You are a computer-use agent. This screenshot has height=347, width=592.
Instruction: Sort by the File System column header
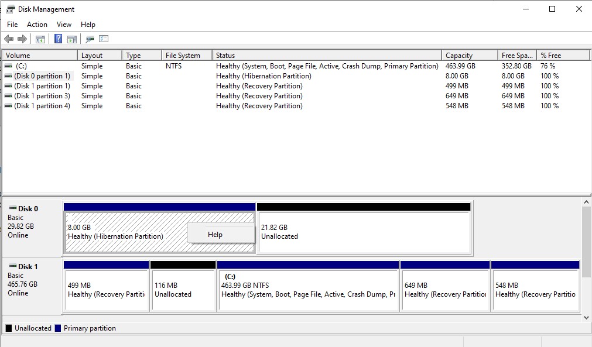click(x=187, y=56)
